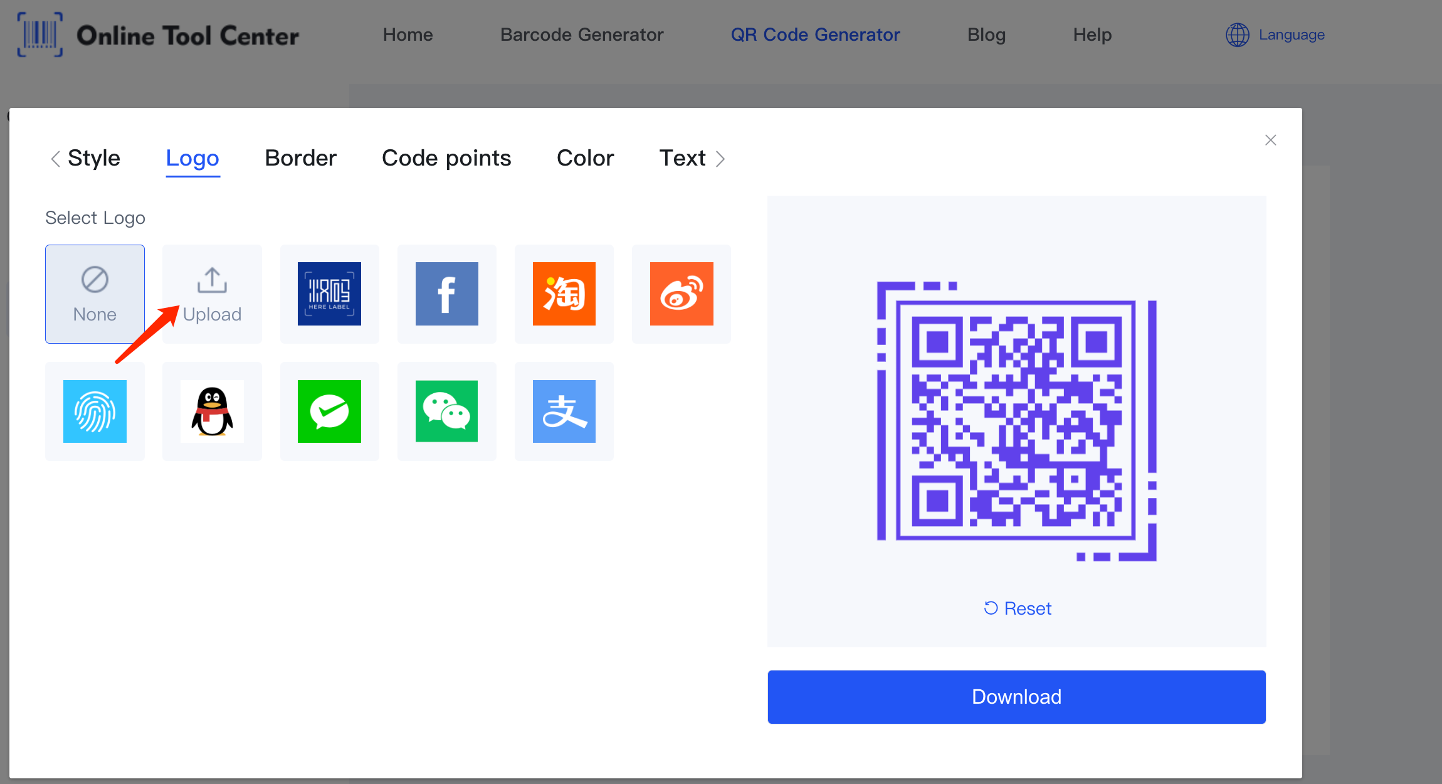
Task: Select the fingerprint logo icon
Action: [95, 411]
